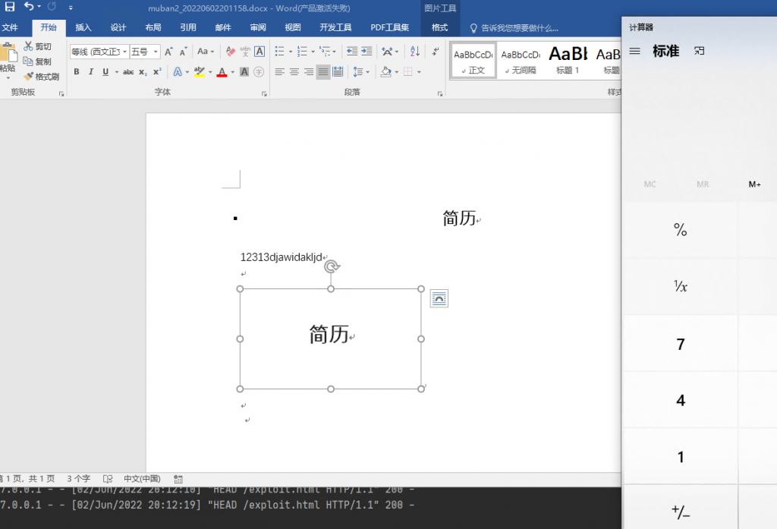Click the Sort A-Z icon

pos(415,51)
